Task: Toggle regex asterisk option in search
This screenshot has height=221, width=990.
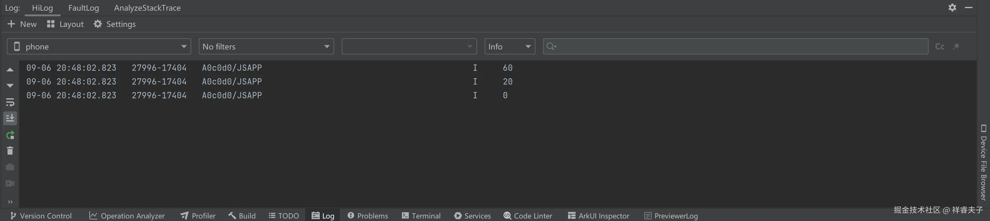Action: [956, 46]
